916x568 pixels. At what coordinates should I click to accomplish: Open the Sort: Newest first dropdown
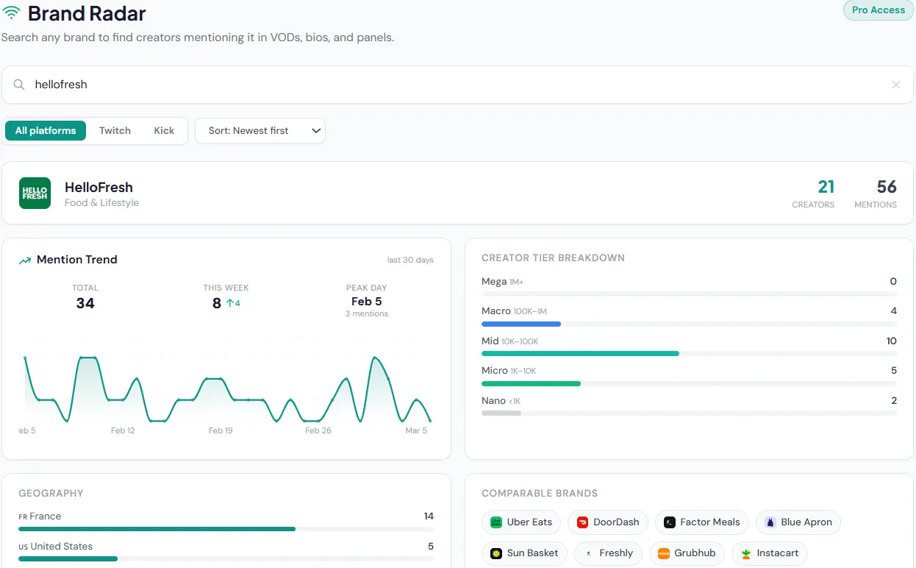coord(260,130)
